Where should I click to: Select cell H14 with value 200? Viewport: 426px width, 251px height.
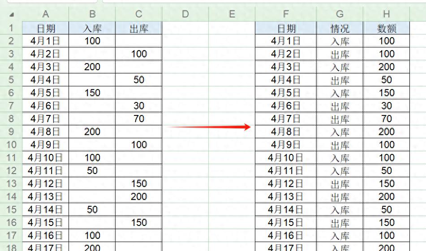click(386, 196)
